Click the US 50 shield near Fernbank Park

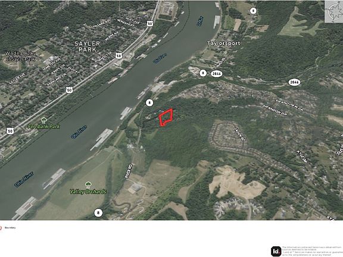click(10, 131)
